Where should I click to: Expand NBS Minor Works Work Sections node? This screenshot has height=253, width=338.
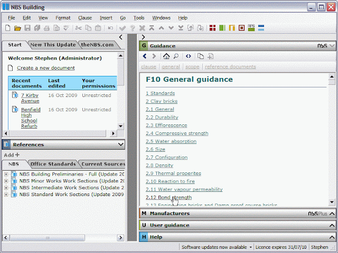click(x=6, y=181)
